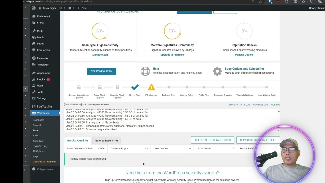Click the activity log scroll down arrow
The height and width of the screenshot is (183, 325).
coord(279,130)
